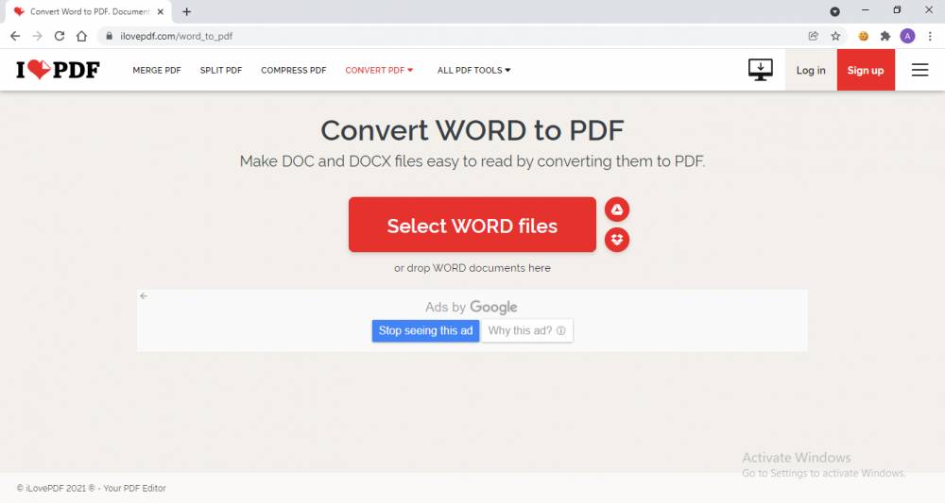Screen dimensions: 945x503
Task: Click the cookie extension icon
Action: pos(863,36)
